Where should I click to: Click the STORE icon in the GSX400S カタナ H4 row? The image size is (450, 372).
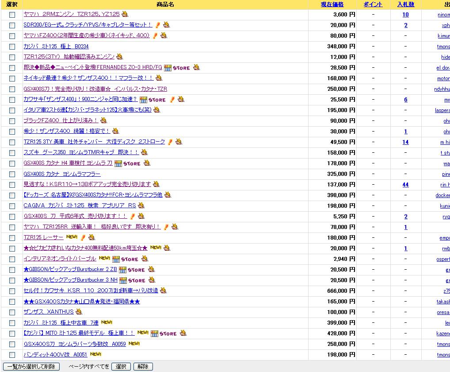(x=127, y=163)
